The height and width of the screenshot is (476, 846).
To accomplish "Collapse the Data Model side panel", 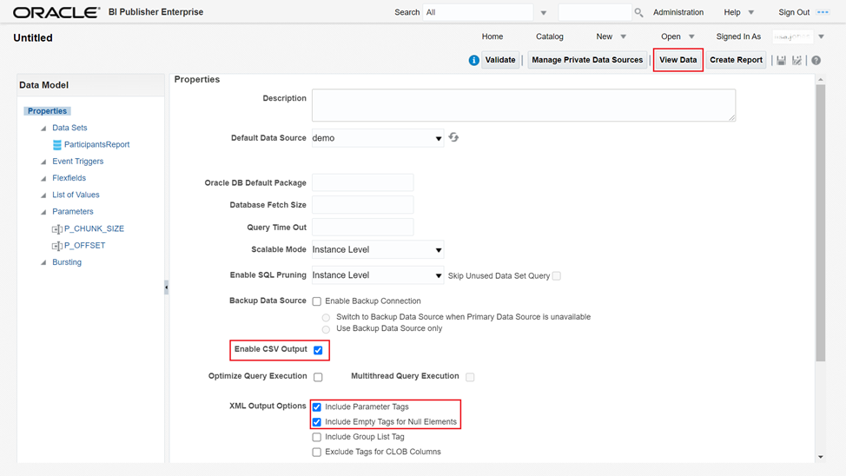I will pyautogui.click(x=167, y=287).
